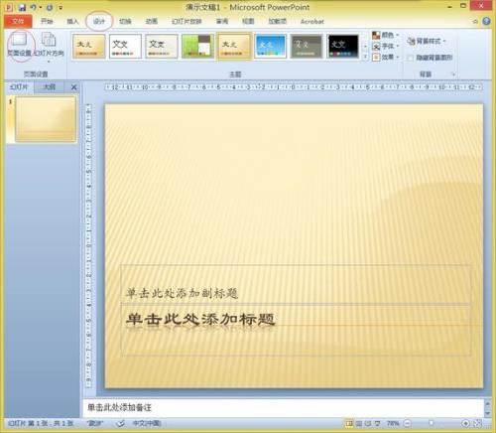Expand Background Styles (背景样式) dropdown
496x433 pixels.
pyautogui.click(x=427, y=41)
